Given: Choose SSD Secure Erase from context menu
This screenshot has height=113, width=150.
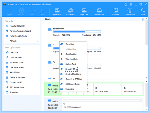Looking at the screenshot, I should click(x=73, y=84).
